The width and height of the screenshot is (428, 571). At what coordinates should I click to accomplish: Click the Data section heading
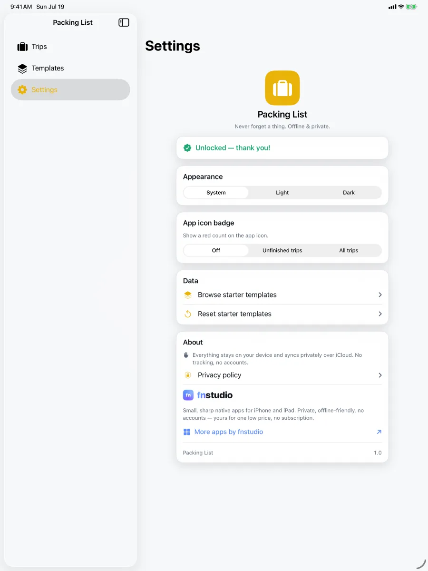tap(191, 281)
